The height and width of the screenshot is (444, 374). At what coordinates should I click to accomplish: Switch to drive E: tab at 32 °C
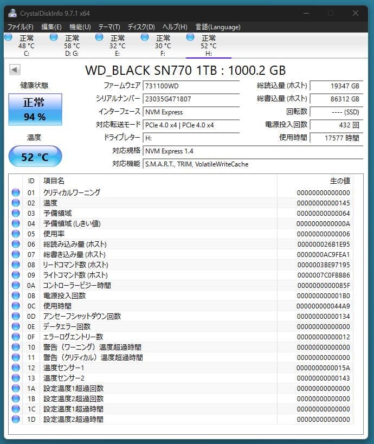pos(118,46)
